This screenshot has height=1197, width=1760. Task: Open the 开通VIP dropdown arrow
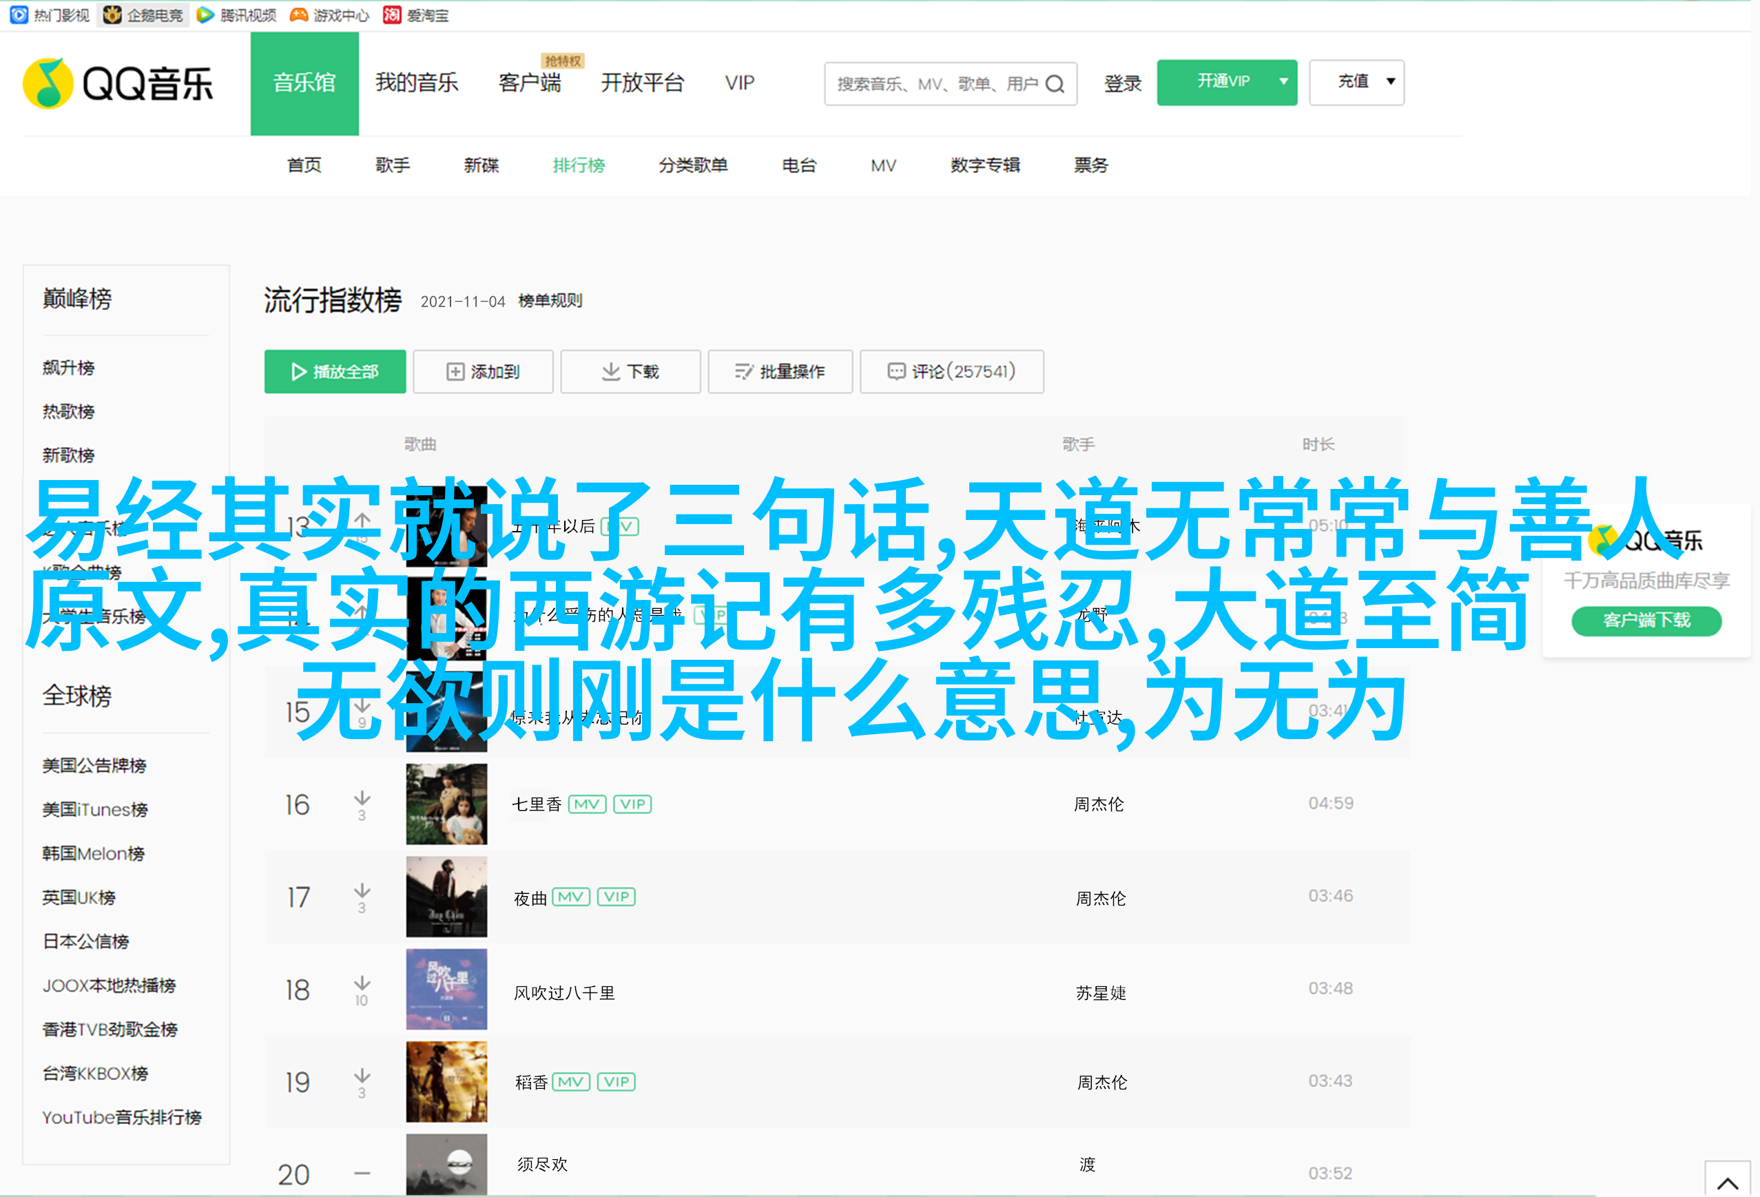[1283, 82]
